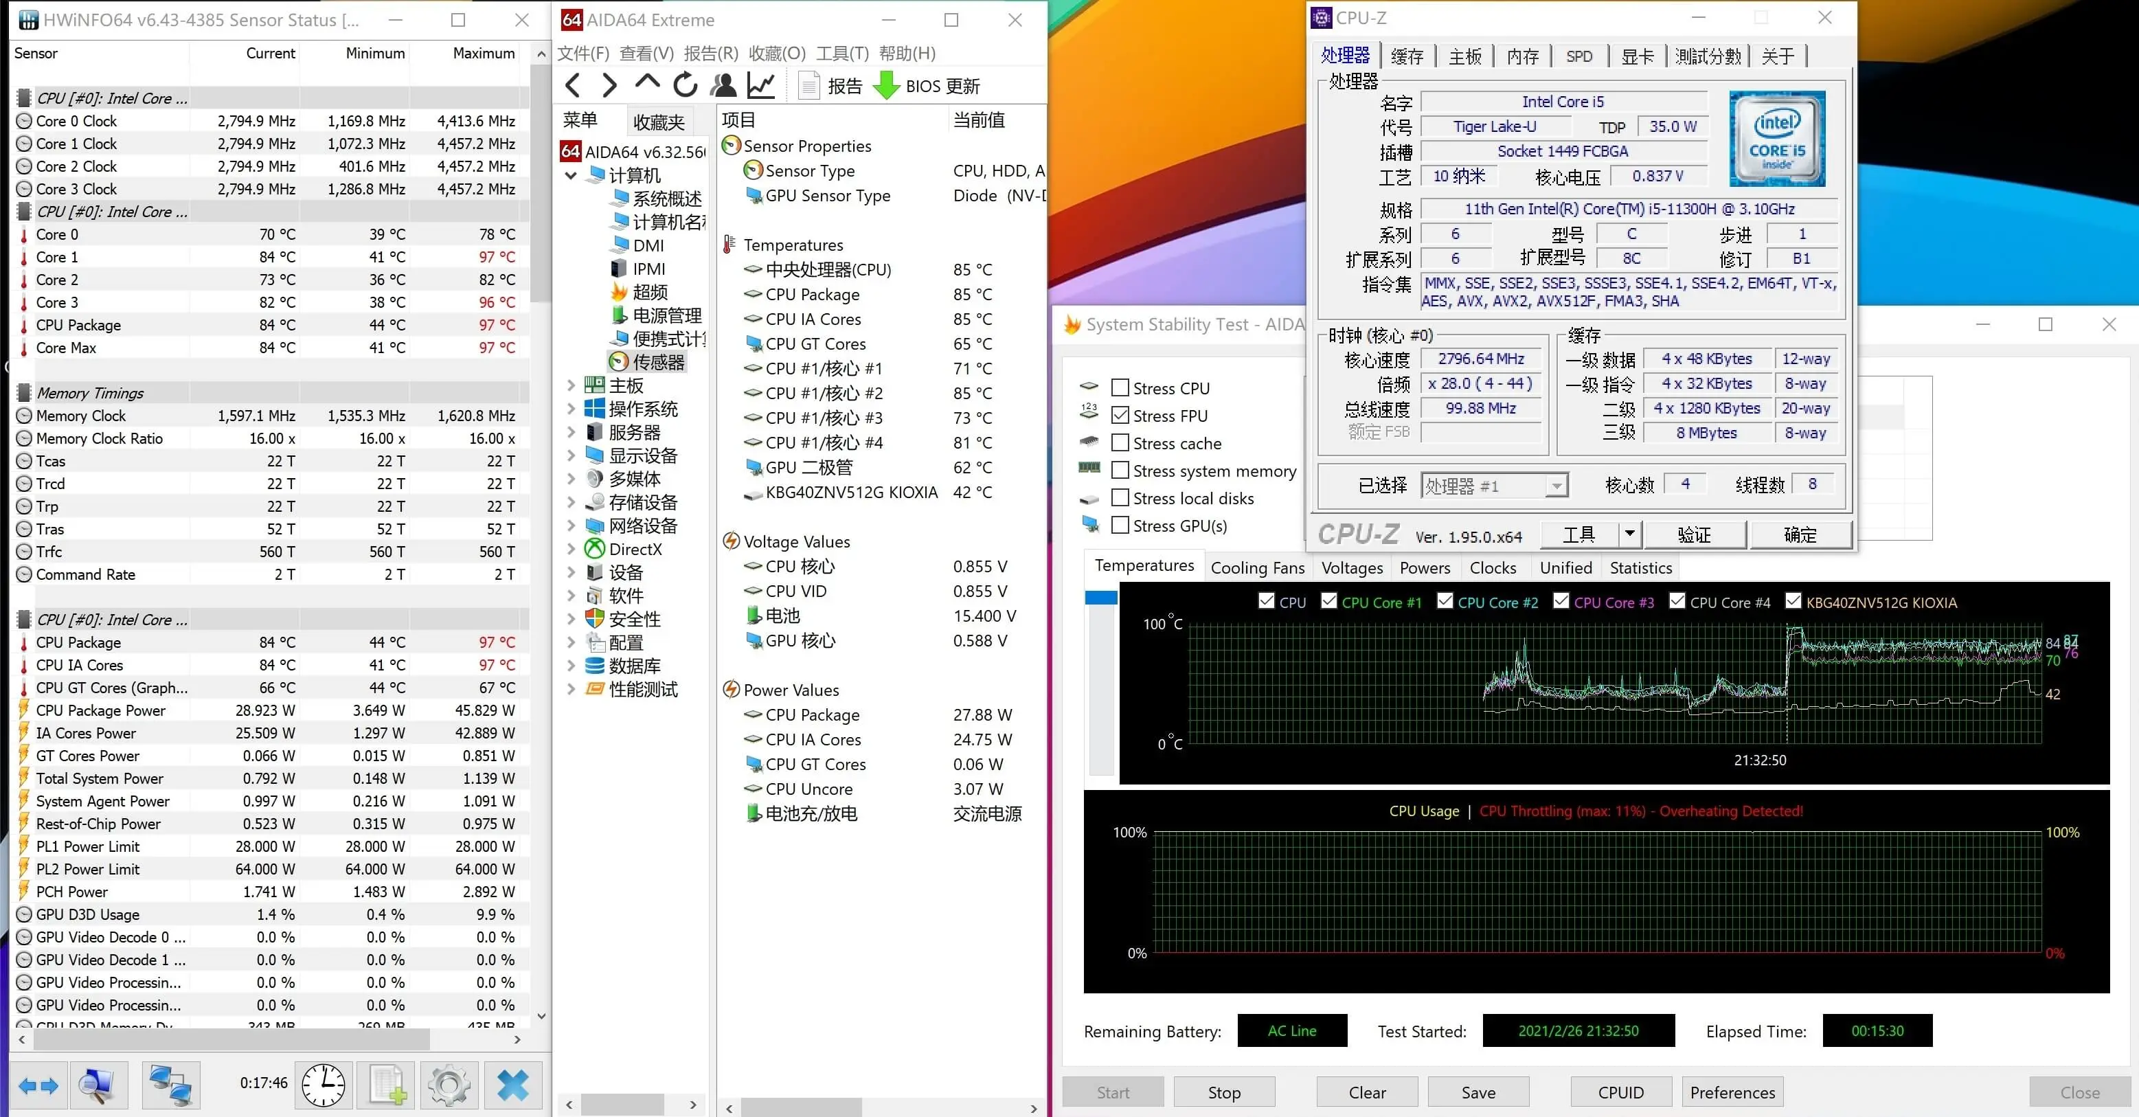Open the 处理器 #1 selection dropdown in CPU-Z
This screenshot has width=2139, height=1117.
point(1556,486)
